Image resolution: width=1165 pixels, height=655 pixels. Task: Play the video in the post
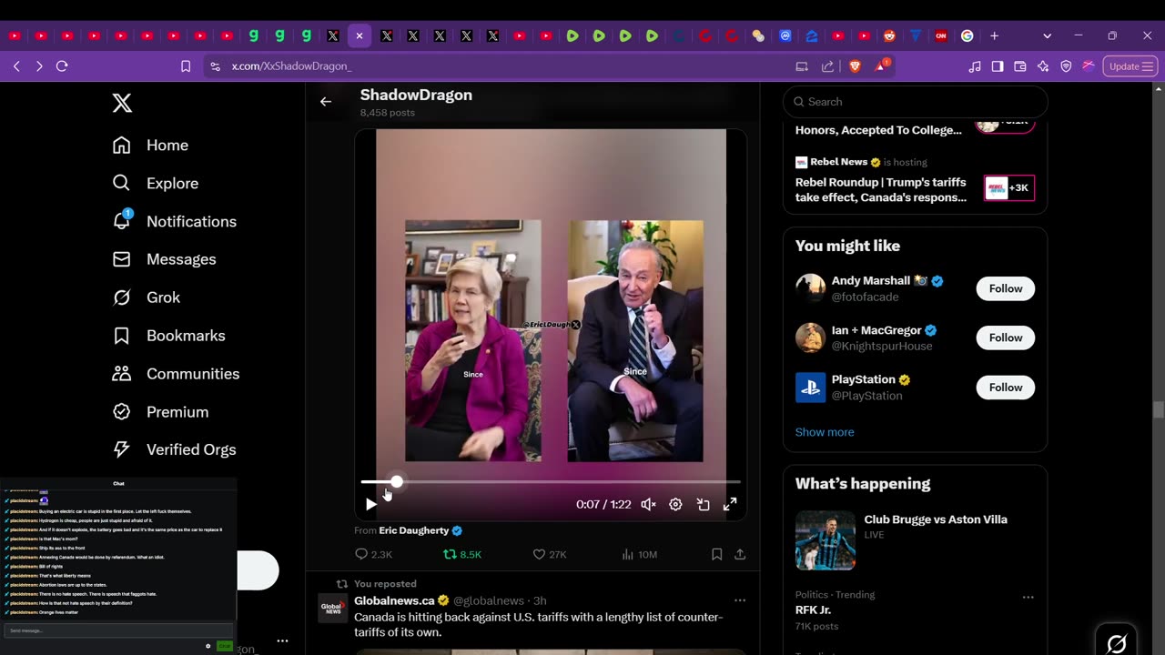pyautogui.click(x=371, y=504)
